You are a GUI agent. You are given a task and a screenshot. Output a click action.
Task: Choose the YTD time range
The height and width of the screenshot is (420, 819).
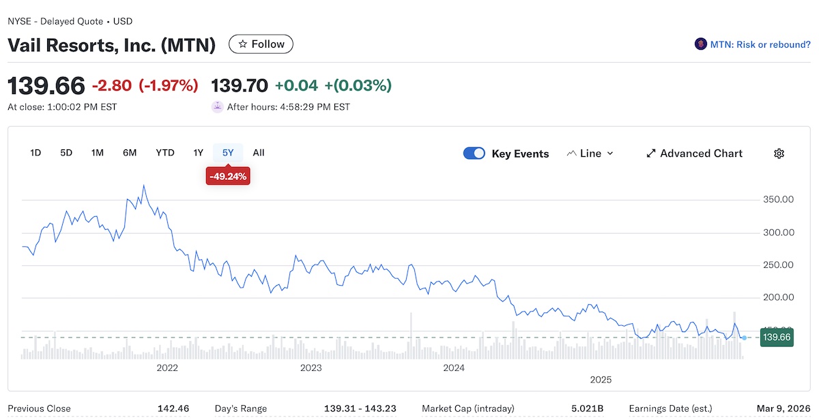(164, 153)
